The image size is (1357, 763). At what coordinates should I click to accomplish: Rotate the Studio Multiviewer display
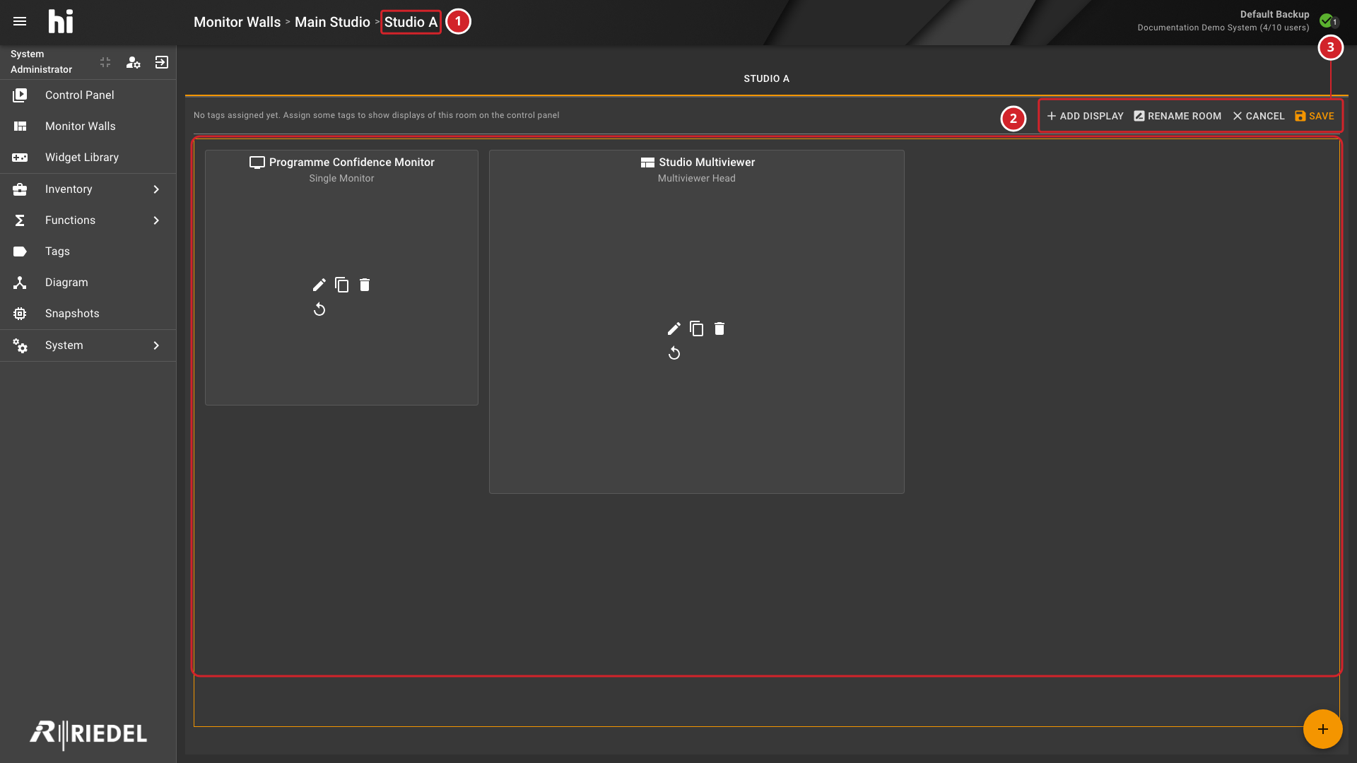(674, 353)
